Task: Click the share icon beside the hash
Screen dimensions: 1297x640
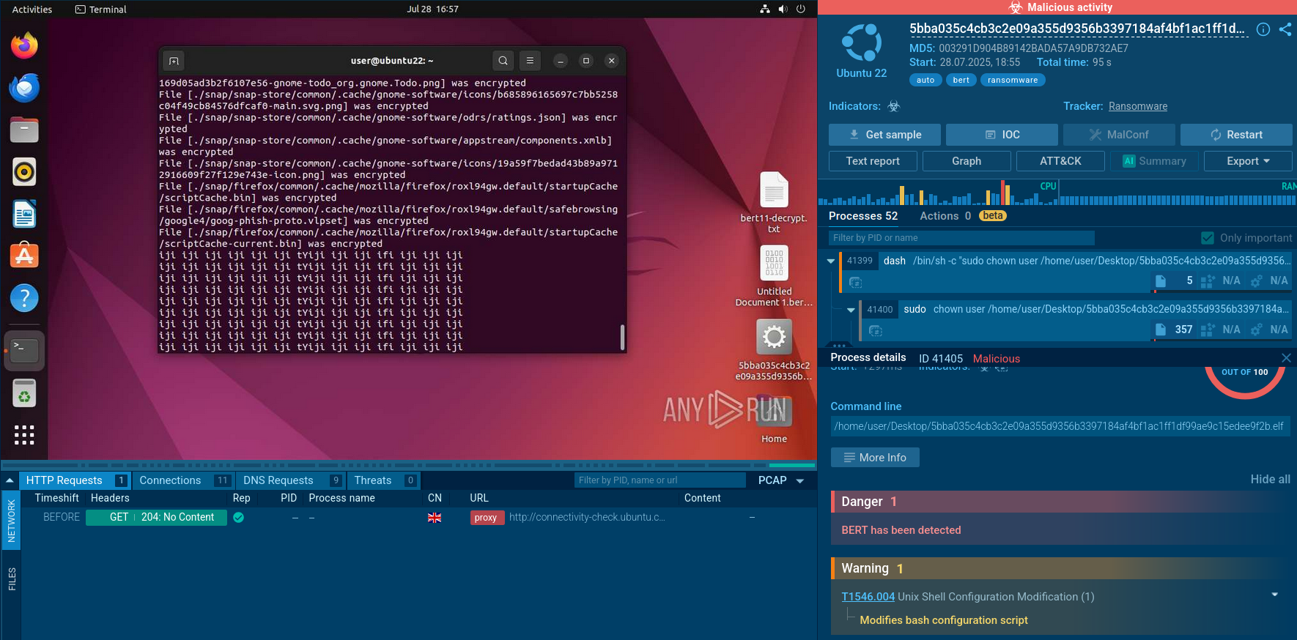Action: tap(1285, 29)
